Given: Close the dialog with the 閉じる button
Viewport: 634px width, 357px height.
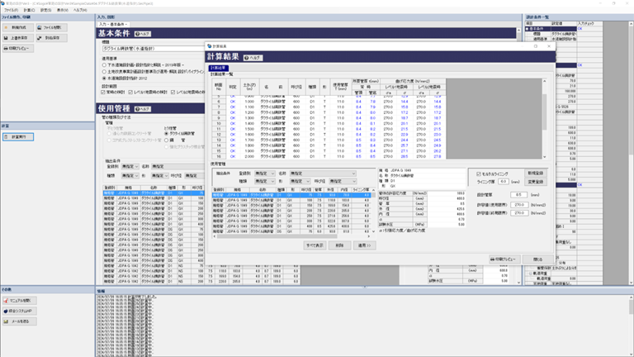Looking at the screenshot, I should [537, 259].
